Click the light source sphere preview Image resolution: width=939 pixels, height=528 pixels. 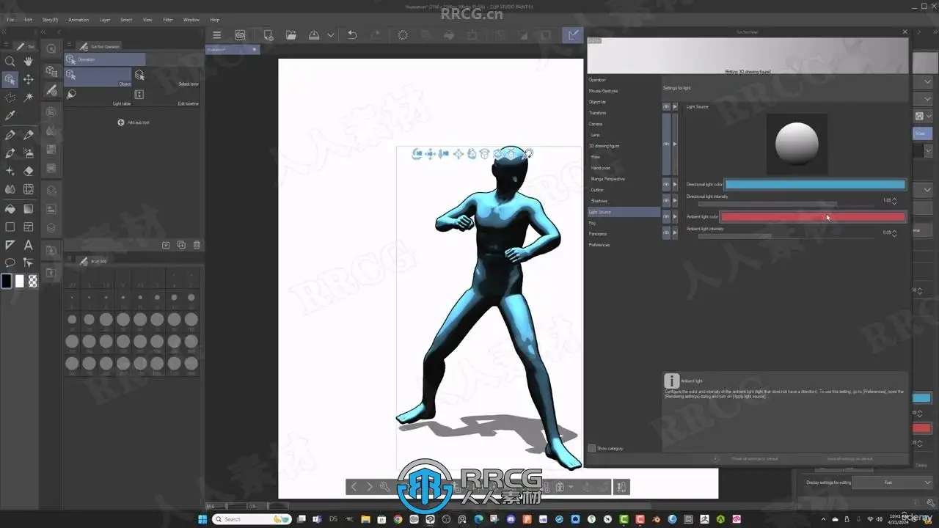(x=797, y=144)
